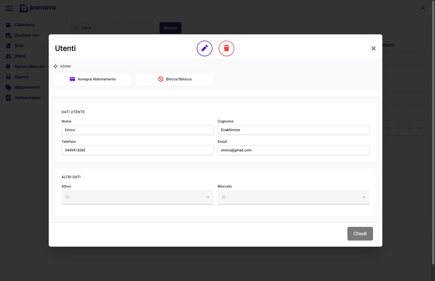
Task: Open the edit pencil icon in Utenti dialog
Action: (x=204, y=48)
